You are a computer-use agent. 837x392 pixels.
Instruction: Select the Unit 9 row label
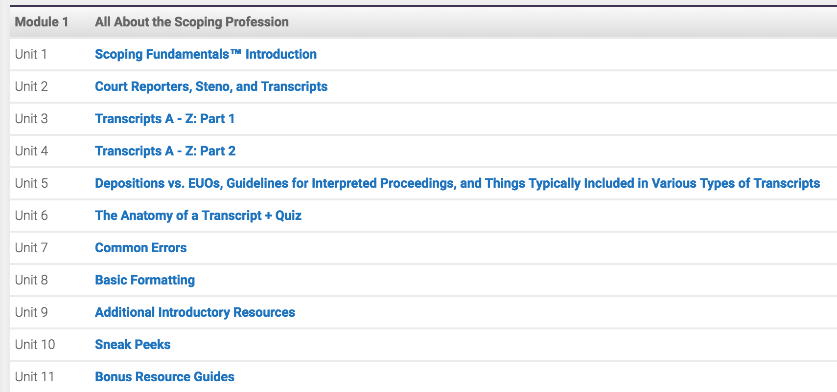point(31,312)
